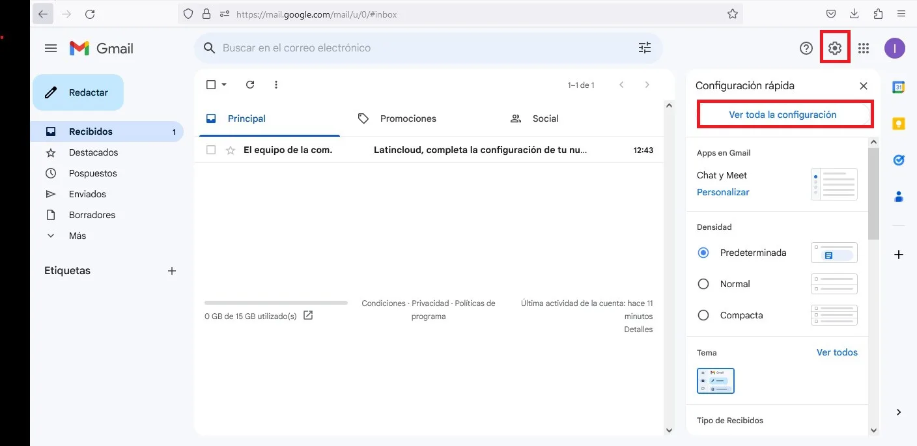This screenshot has width=917, height=446.
Task: Select the Compacta density option
Action: coord(703,315)
